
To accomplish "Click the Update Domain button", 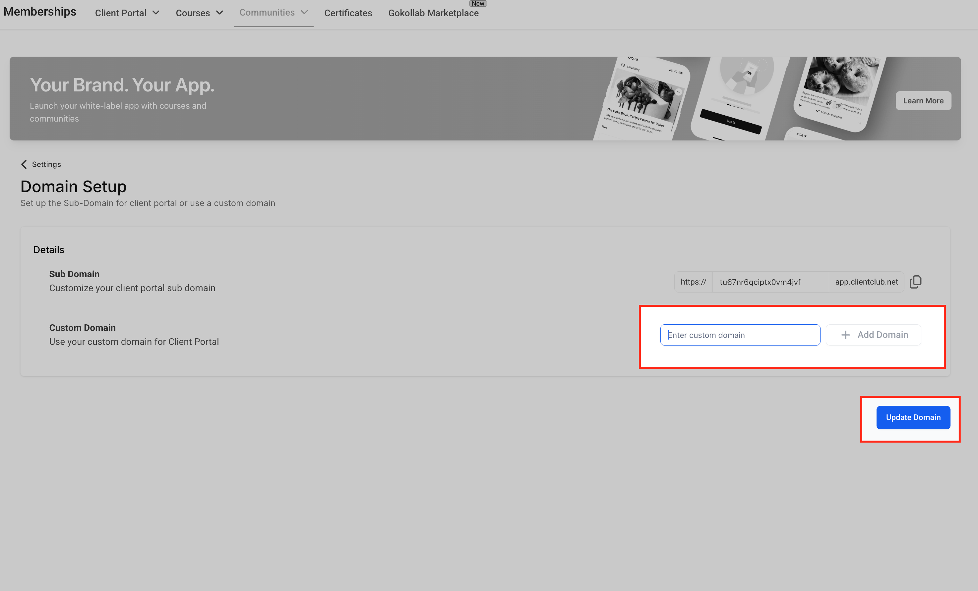I will click(x=913, y=417).
